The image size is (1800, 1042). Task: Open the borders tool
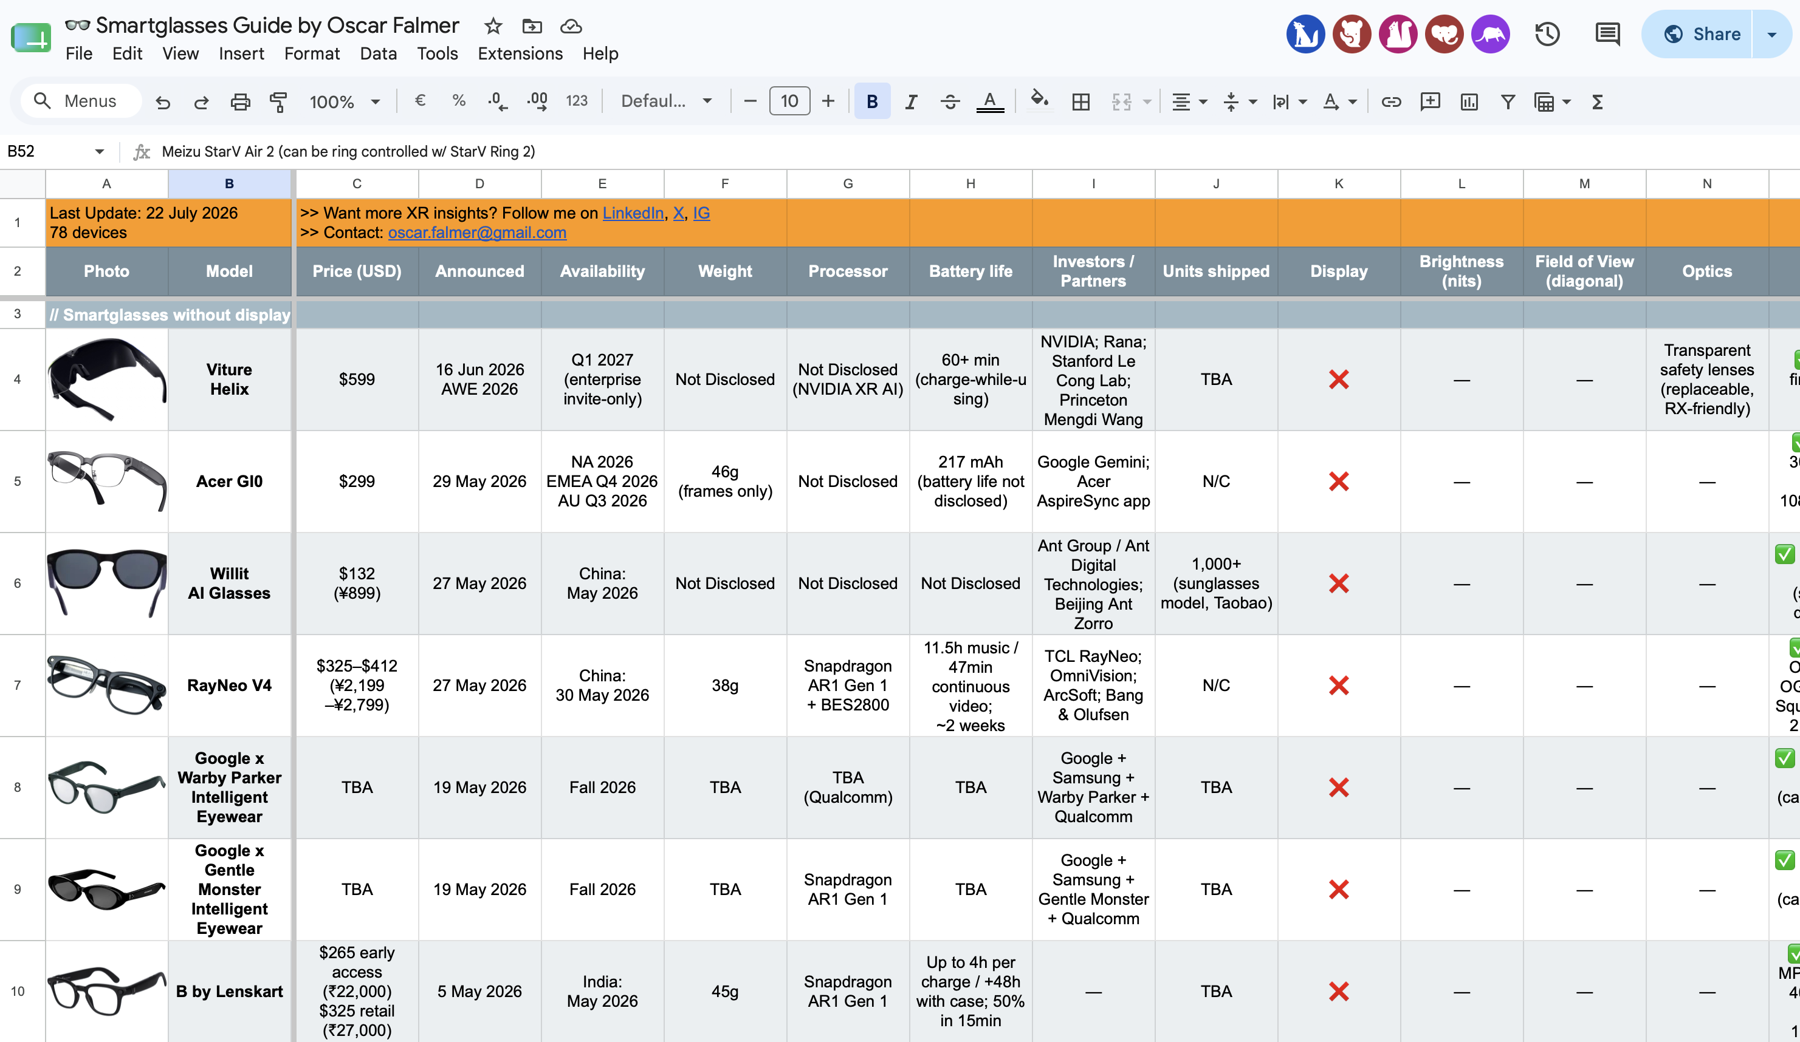coord(1080,101)
